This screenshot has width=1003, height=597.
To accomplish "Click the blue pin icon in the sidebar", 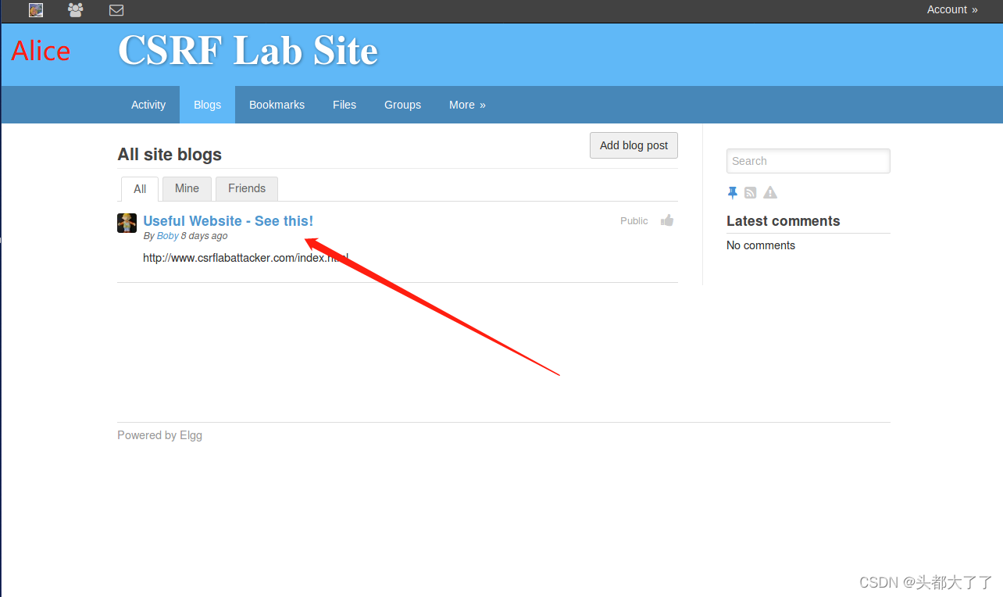I will 732,192.
